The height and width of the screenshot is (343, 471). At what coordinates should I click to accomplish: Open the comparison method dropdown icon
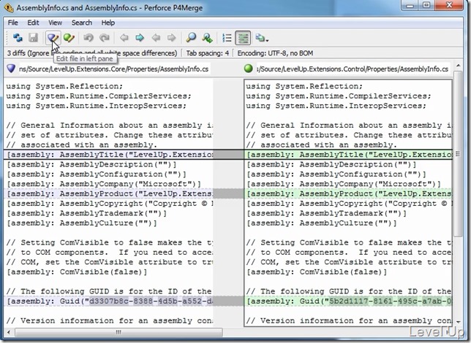click(x=262, y=38)
